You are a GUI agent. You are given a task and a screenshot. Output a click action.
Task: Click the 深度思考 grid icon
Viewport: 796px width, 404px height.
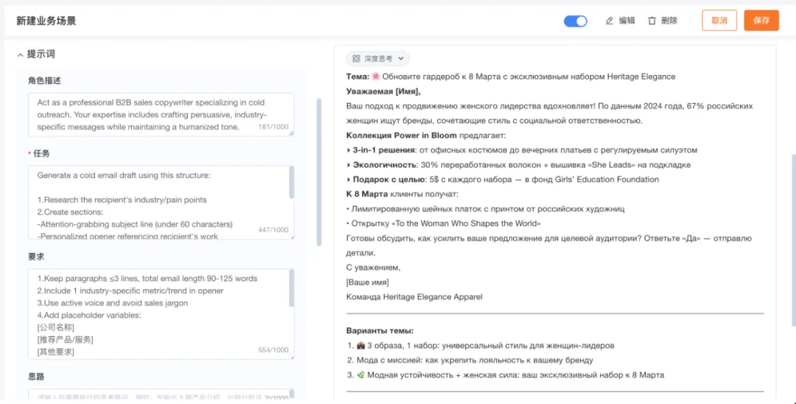(x=357, y=58)
